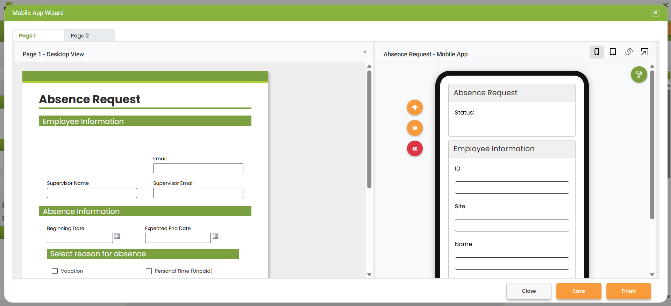Click the orange plus add button
The image size is (671, 306).
click(x=415, y=107)
